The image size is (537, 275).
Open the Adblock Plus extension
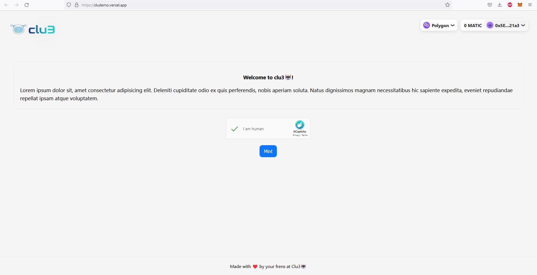[x=510, y=5]
